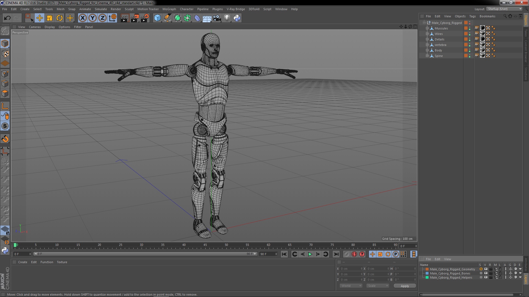
Task: Toggle visibility dots for Body object
Action: pos(470,50)
